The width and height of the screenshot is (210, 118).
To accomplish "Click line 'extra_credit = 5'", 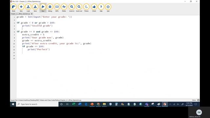I will click(33, 35).
